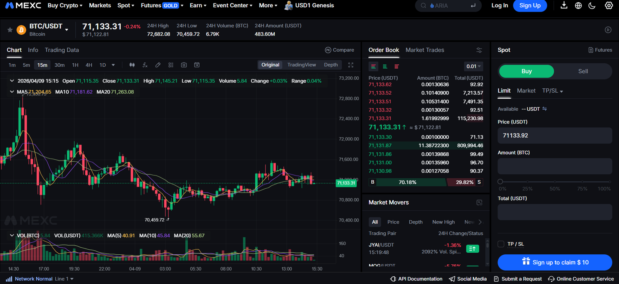Expand the Spot navigation menu
This screenshot has width=619, height=284.
point(126,5)
